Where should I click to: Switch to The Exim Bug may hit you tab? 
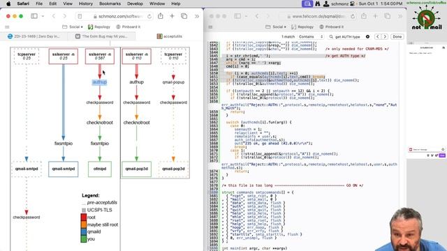click(x=101, y=36)
